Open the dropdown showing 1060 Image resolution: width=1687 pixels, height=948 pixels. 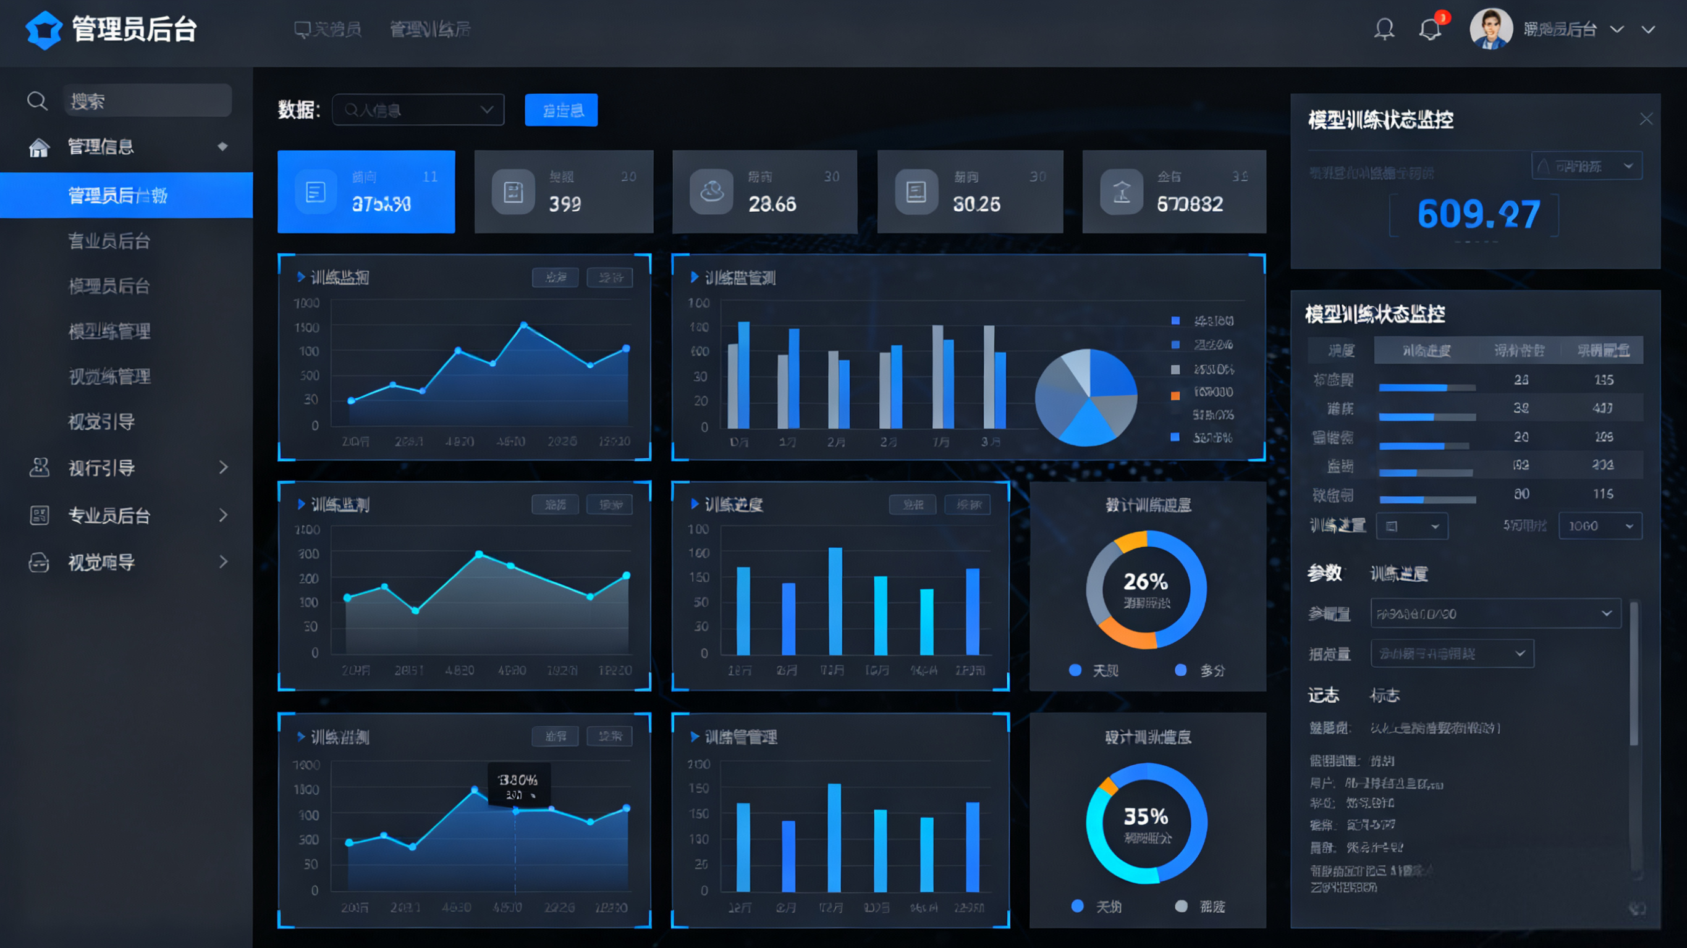click(x=1600, y=526)
